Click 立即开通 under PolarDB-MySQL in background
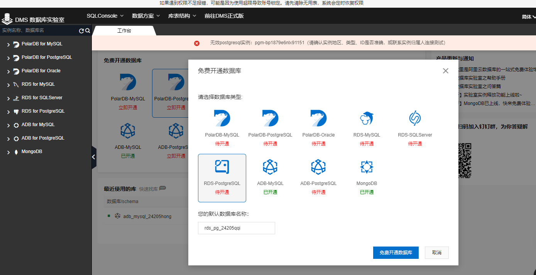The width and height of the screenshot is (536, 275). (x=128, y=108)
